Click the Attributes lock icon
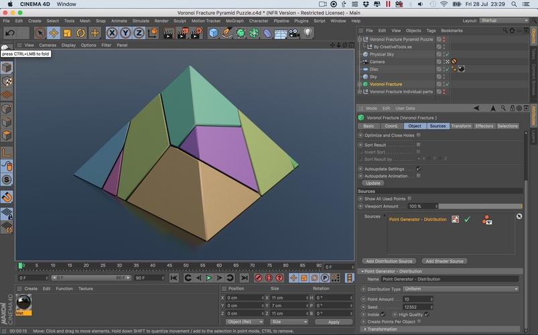The width and height of the screenshot is (538, 335). (x=513, y=108)
